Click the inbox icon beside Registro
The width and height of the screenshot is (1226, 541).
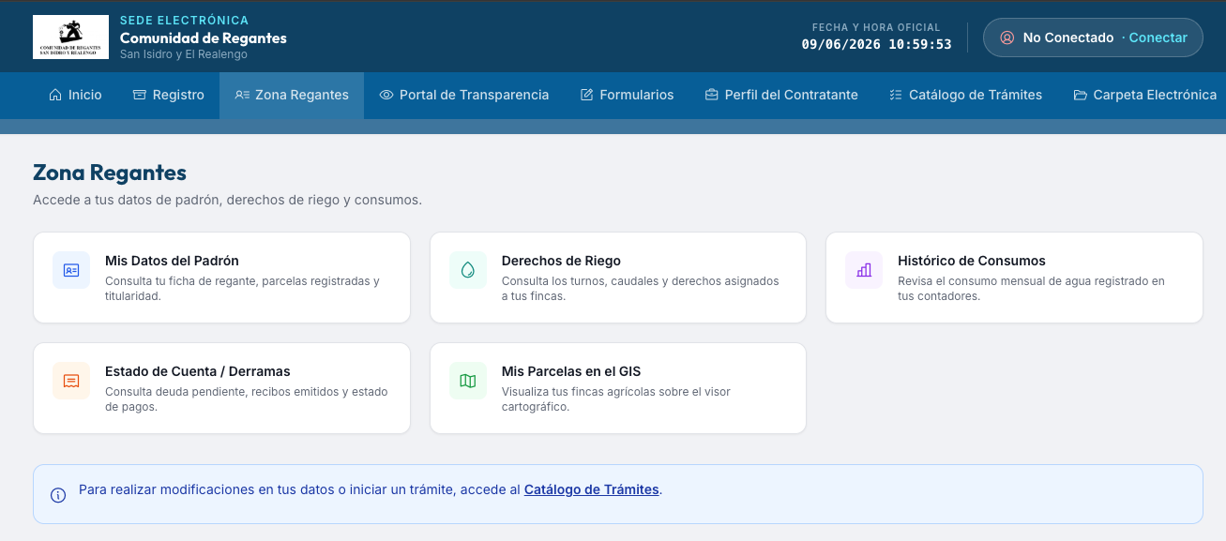click(140, 95)
